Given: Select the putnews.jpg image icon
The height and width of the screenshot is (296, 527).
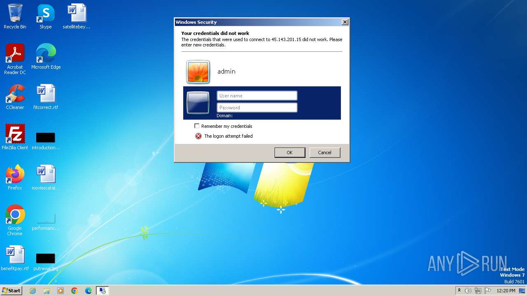Looking at the screenshot, I should 46,262.
